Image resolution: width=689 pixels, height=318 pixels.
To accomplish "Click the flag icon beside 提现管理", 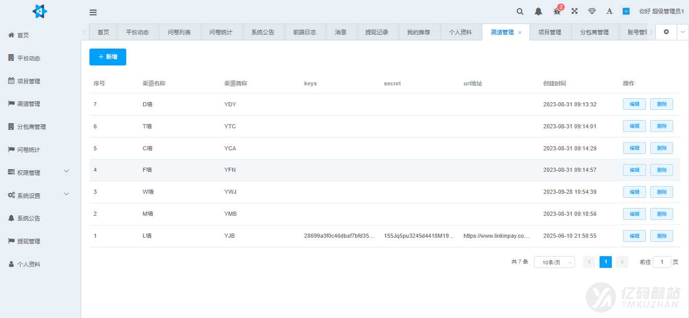I will pos(11,241).
